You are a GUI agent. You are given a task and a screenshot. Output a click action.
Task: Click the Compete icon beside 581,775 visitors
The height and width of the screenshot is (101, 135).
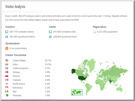7,32
